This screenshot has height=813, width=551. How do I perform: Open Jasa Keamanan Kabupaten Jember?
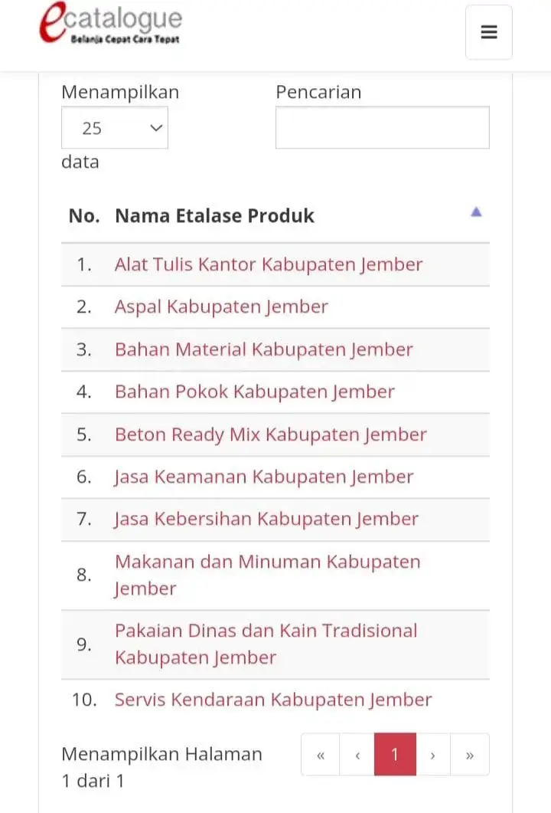point(263,477)
